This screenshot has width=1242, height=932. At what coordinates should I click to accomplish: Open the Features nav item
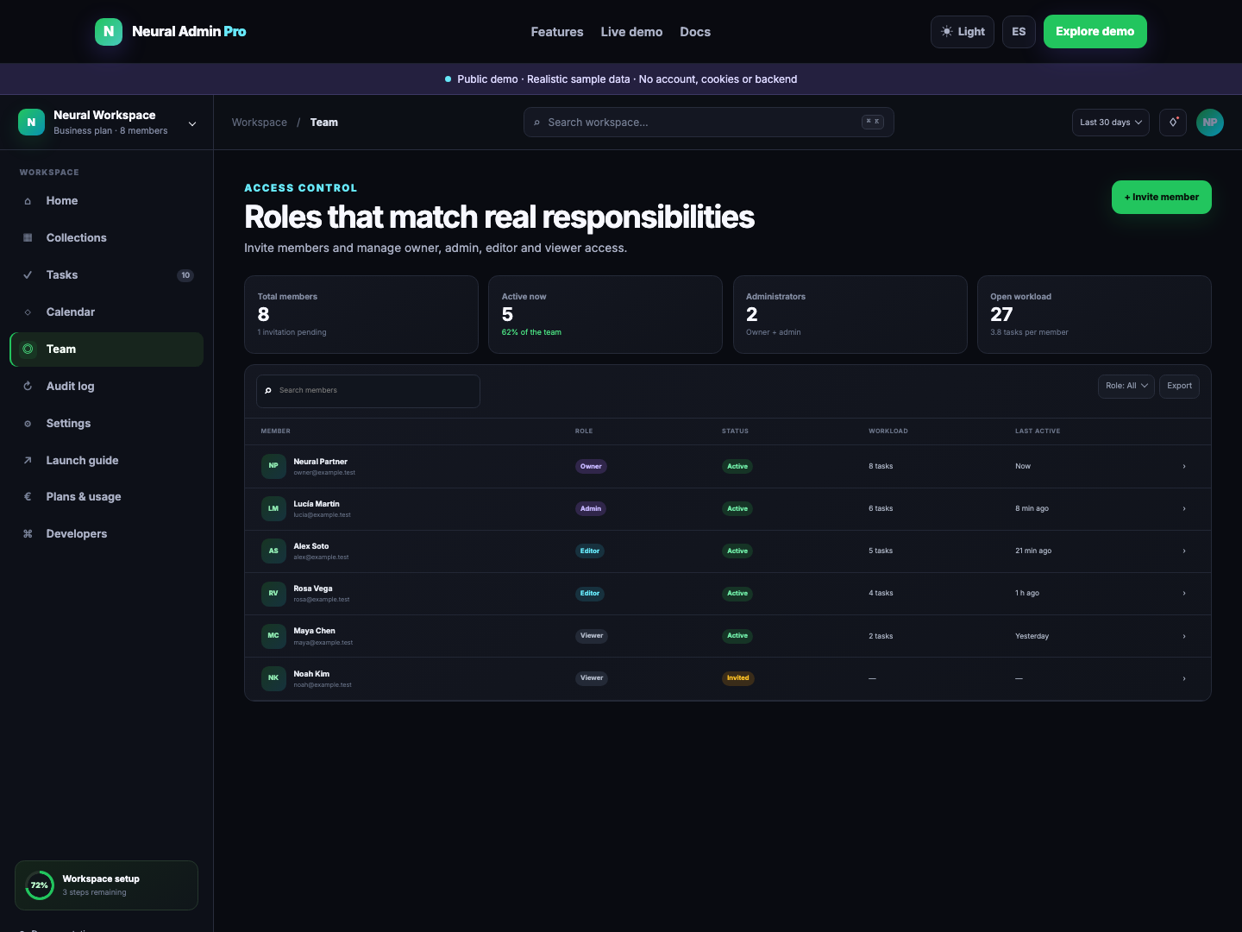point(557,32)
